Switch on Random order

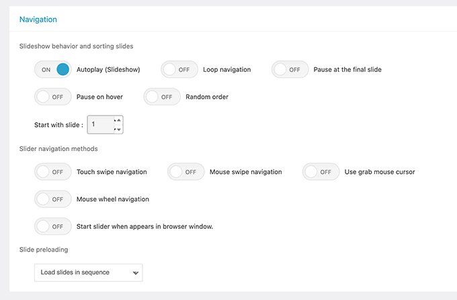click(x=162, y=97)
